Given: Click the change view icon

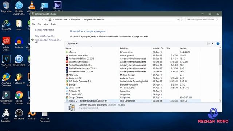Looking at the screenshot, I should (208, 44).
